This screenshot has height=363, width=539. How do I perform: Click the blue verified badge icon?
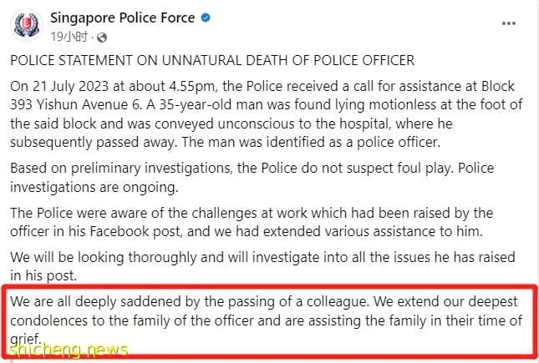[x=206, y=18]
